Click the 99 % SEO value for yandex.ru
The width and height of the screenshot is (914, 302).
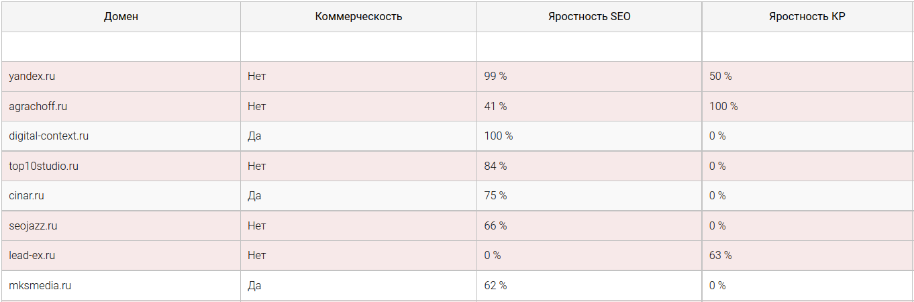click(x=495, y=77)
